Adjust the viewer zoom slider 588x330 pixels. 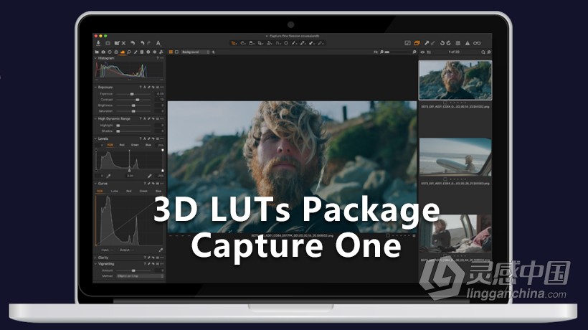[x=398, y=52]
